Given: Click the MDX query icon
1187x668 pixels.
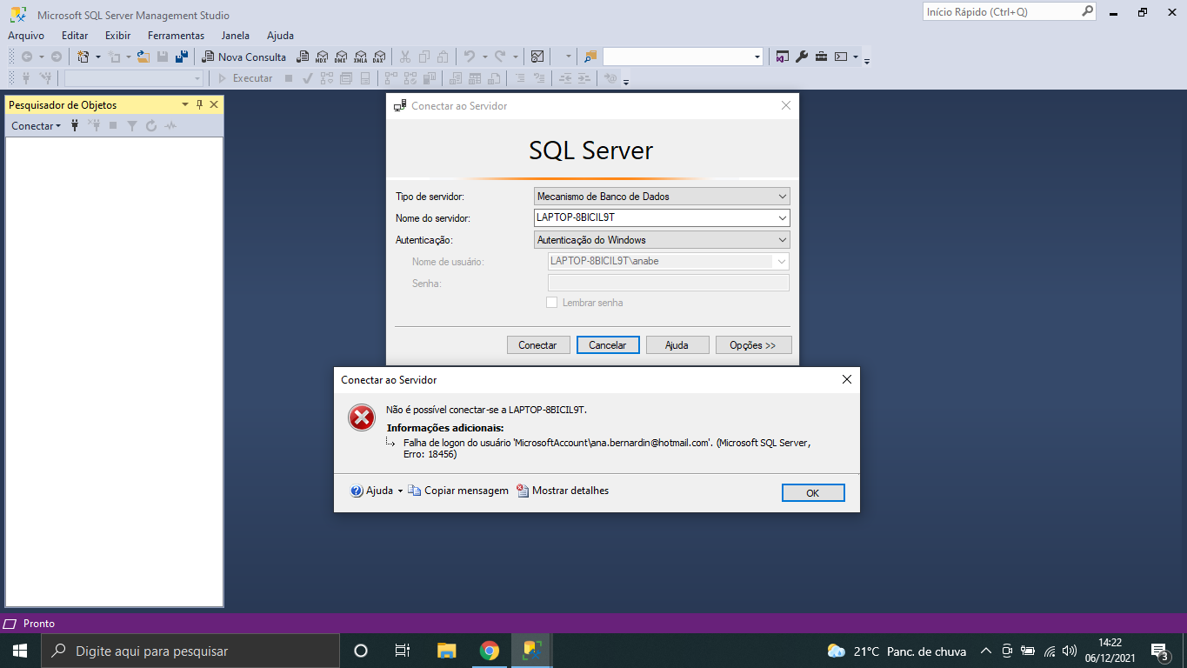Looking at the screenshot, I should (322, 57).
